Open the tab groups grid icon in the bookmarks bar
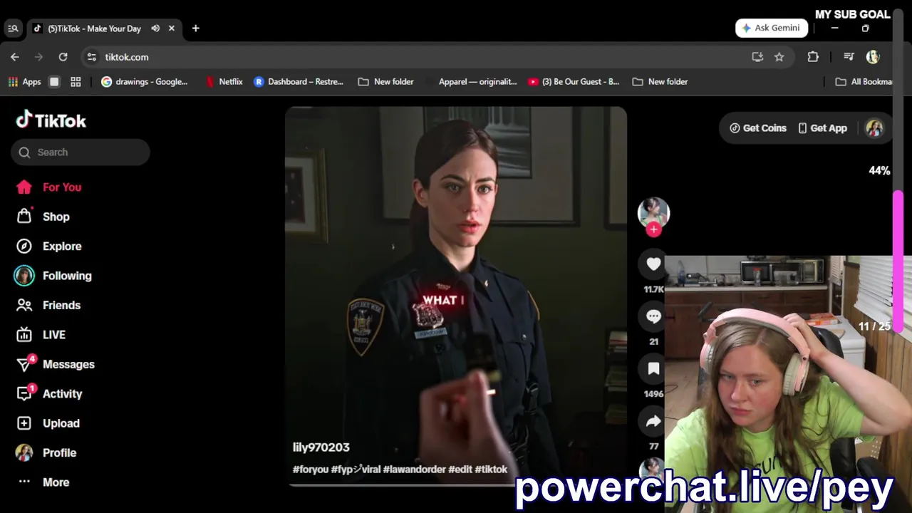912x513 pixels. (76, 82)
